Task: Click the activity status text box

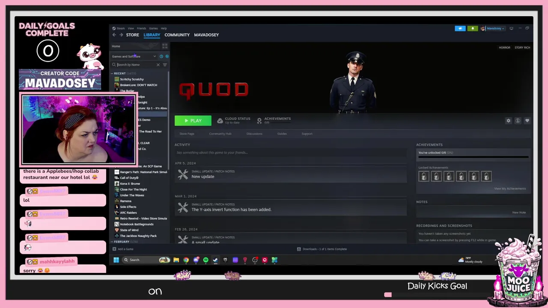Action: pos(290,153)
